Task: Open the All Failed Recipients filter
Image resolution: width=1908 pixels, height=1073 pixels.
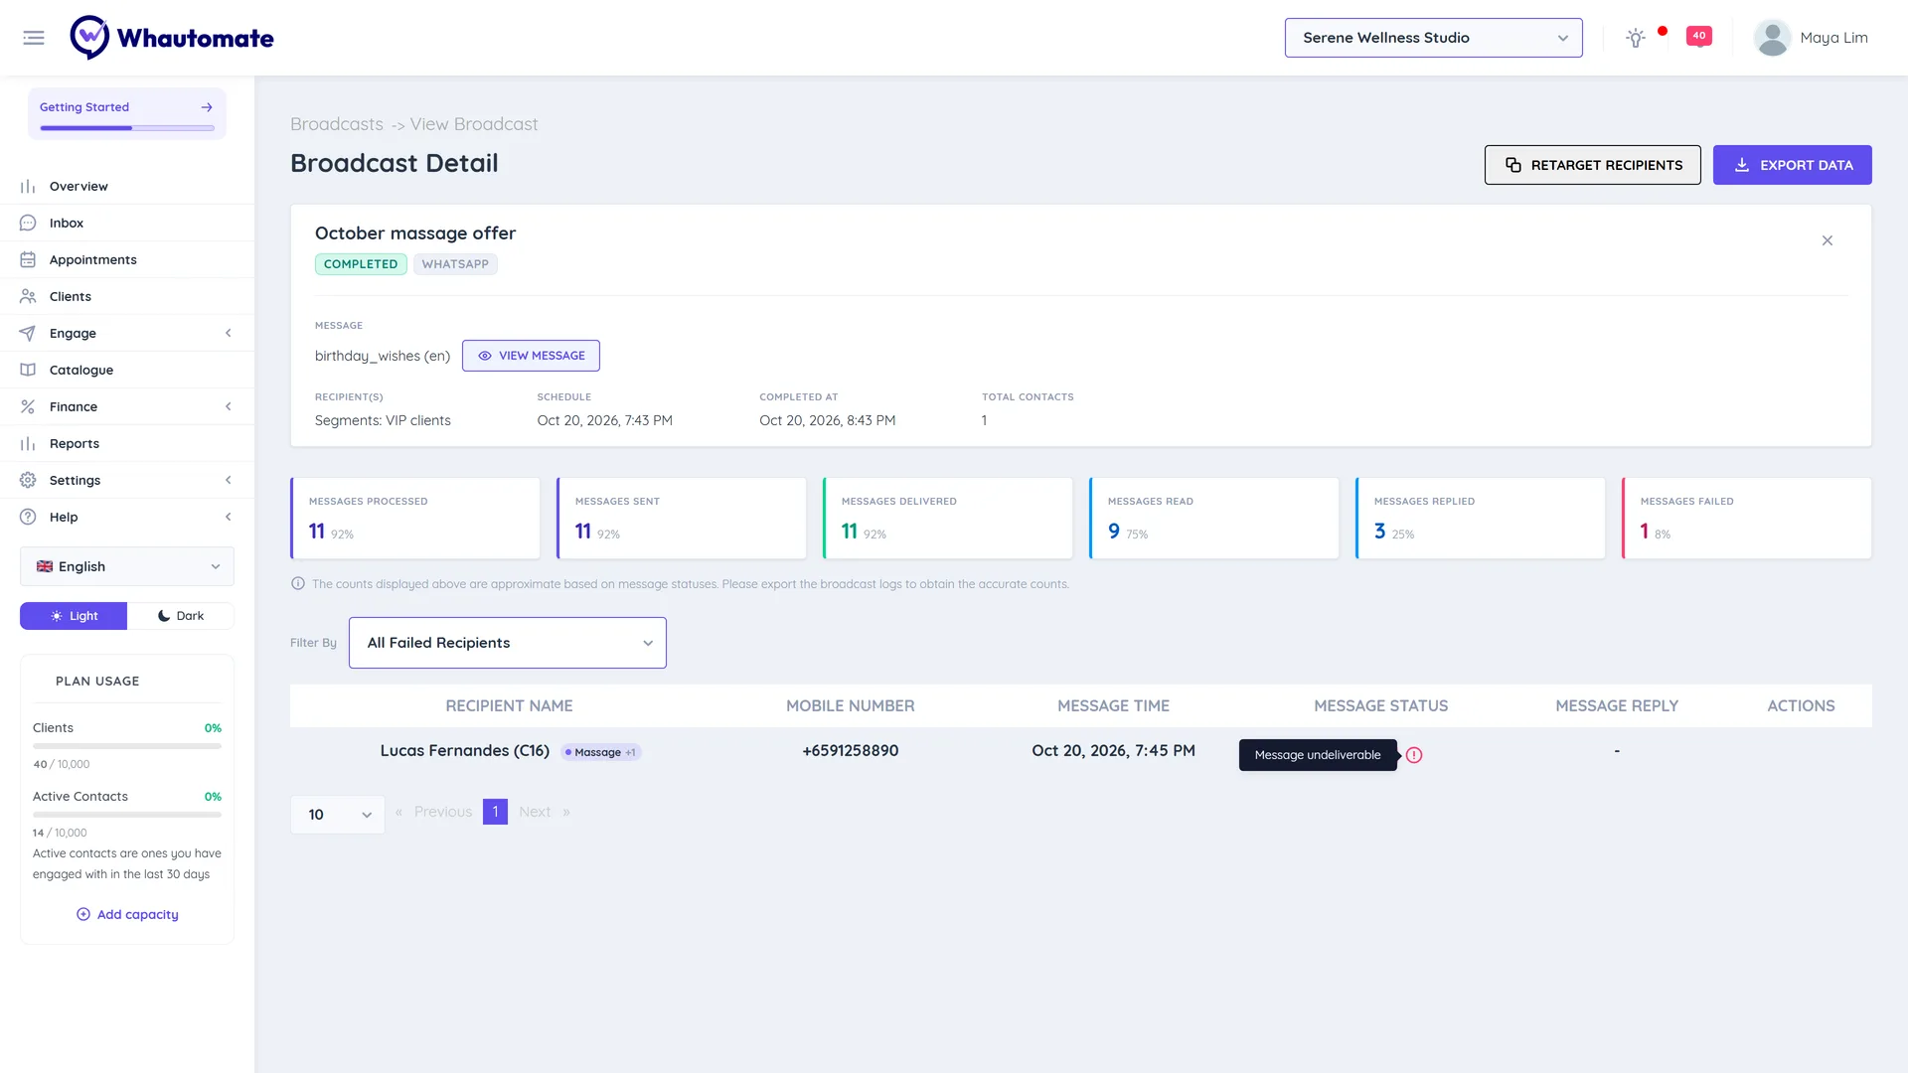Action: pos(508,643)
